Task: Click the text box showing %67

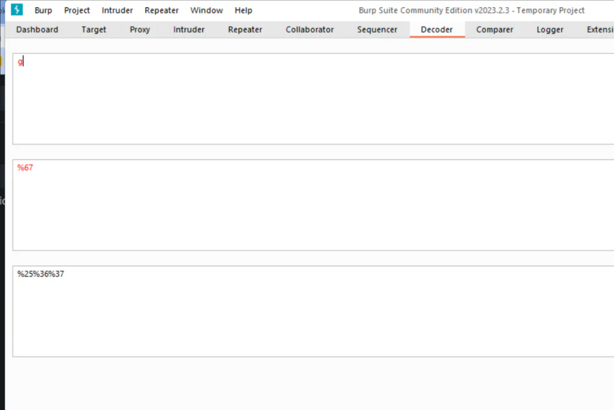Action: pos(312,205)
